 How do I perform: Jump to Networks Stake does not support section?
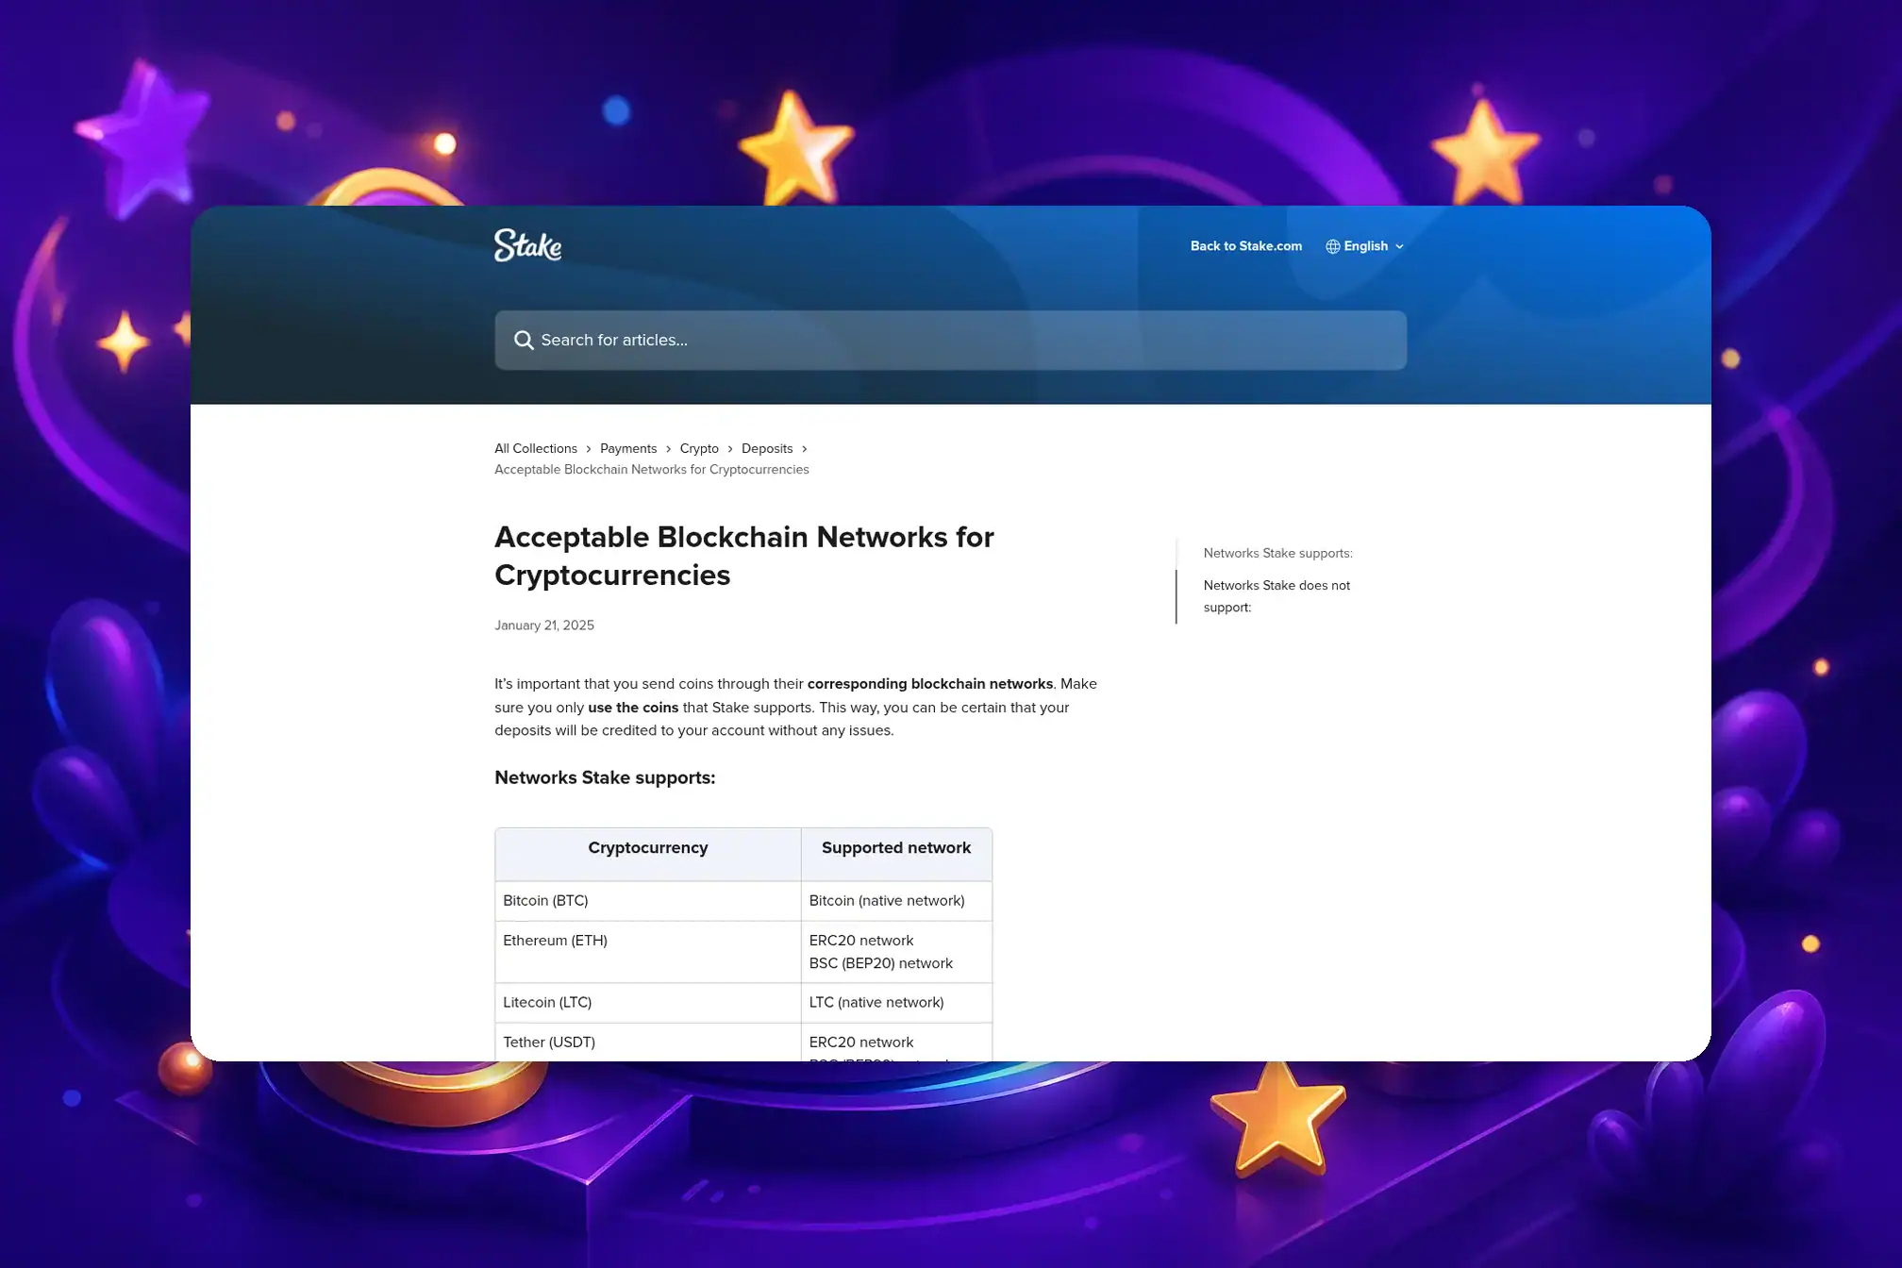tap(1276, 596)
